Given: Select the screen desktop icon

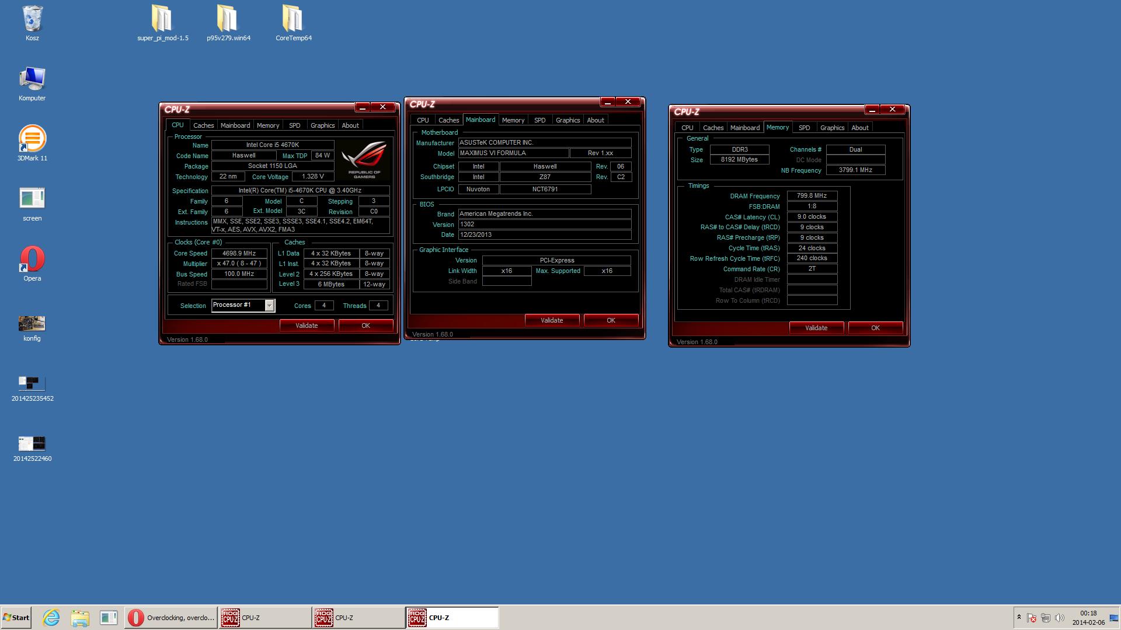Looking at the screenshot, I should click(x=32, y=204).
